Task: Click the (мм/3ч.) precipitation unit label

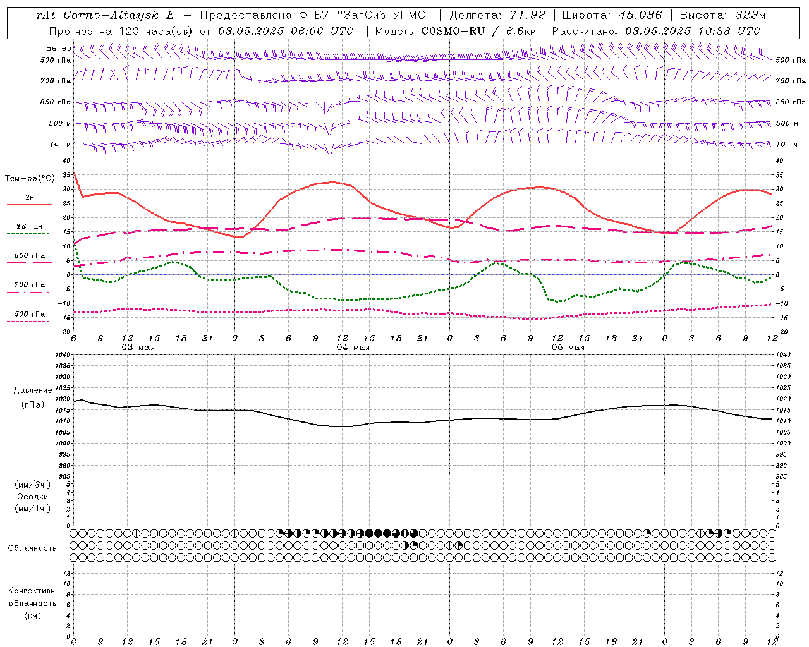Action: (x=33, y=485)
